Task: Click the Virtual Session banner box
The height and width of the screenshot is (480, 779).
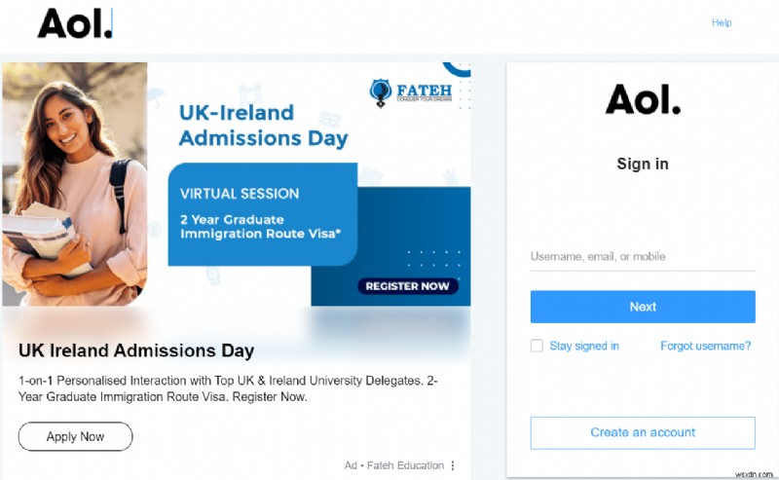Action: (x=263, y=214)
